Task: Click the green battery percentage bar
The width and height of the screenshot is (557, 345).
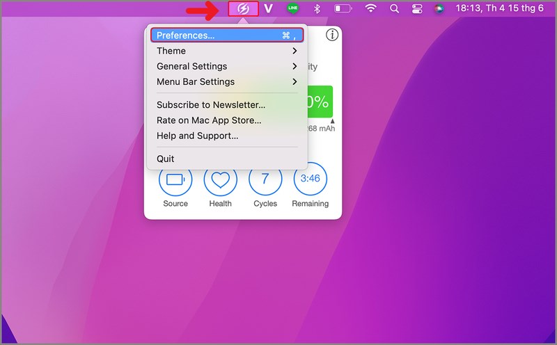Action: pyautogui.click(x=320, y=102)
